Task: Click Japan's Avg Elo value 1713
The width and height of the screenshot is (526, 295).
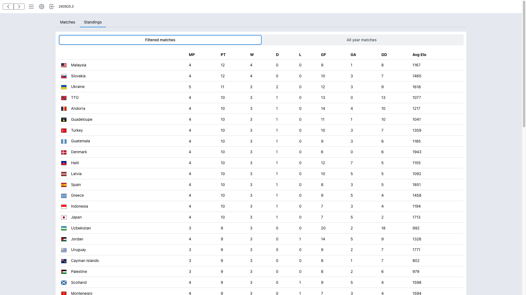Action: click(416, 217)
